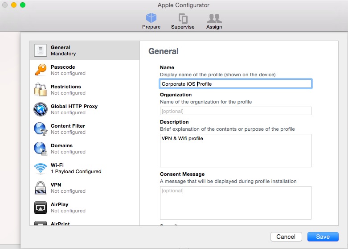This screenshot has height=249, width=348.
Task: Click the Consent Message text area
Action: pyautogui.click(x=235, y=203)
